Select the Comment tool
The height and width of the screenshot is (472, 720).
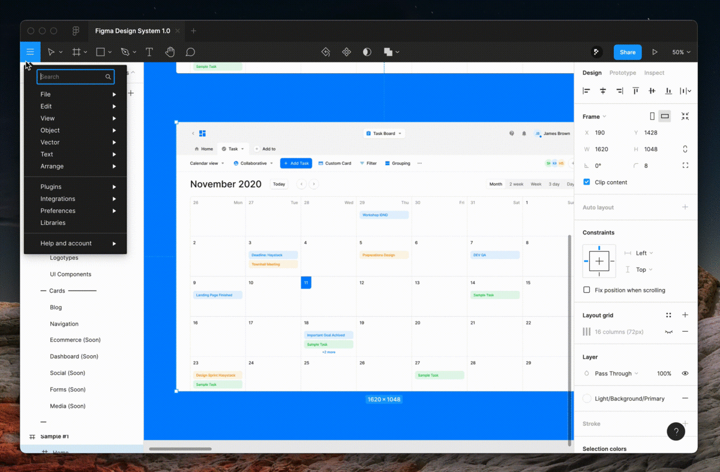coord(190,52)
